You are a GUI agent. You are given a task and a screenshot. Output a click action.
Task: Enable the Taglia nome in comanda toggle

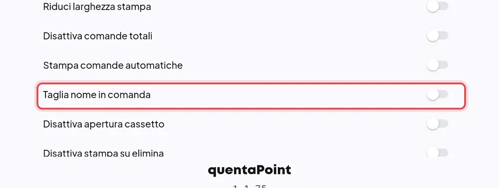click(438, 94)
